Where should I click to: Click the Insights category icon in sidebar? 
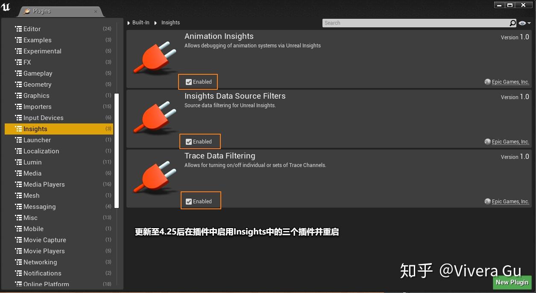click(x=19, y=129)
